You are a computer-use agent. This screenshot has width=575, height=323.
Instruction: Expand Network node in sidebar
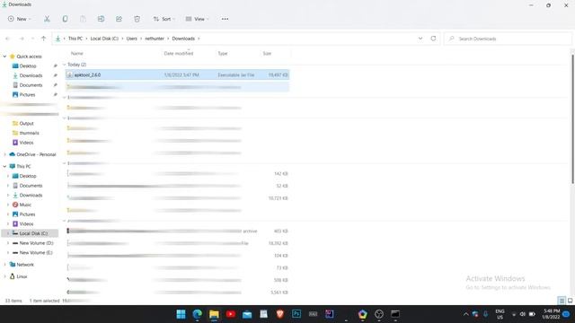click(4, 265)
